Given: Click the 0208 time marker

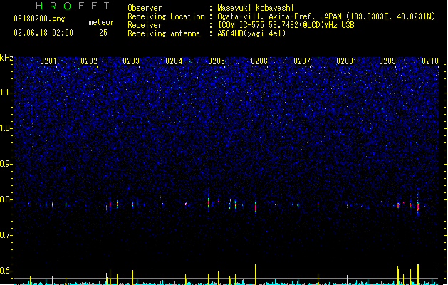Looking at the screenshot, I should [x=345, y=61].
